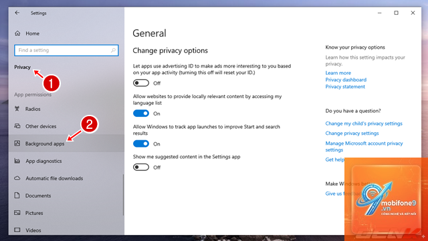This screenshot has width=428, height=241.
Task: Maximize the Settings window
Action: (396, 13)
